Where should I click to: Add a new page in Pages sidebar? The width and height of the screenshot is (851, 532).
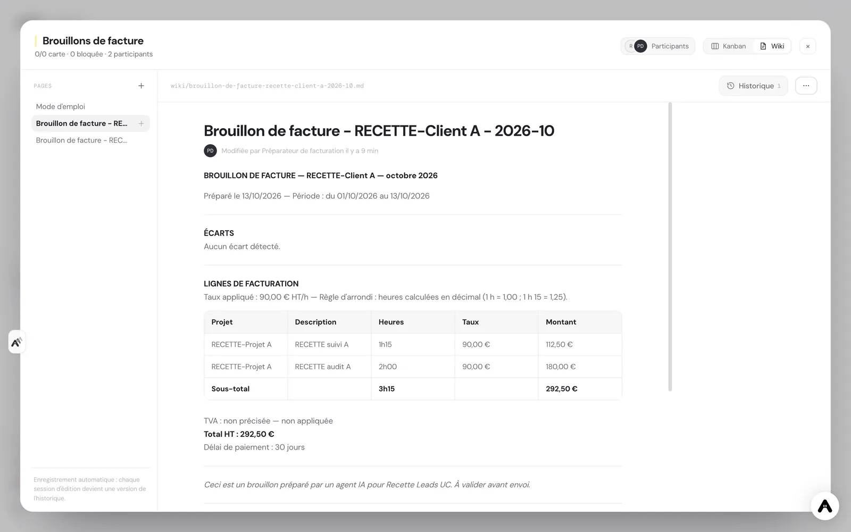pyautogui.click(x=141, y=86)
